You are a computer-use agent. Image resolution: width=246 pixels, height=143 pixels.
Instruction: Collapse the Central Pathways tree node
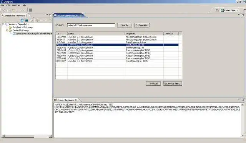pyautogui.click(x=7, y=31)
